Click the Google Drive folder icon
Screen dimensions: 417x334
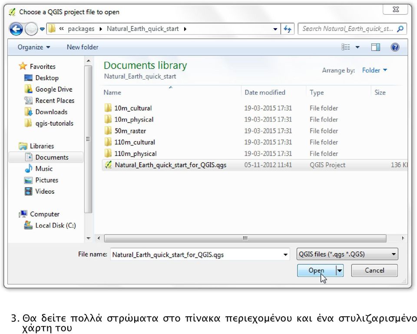28,89
